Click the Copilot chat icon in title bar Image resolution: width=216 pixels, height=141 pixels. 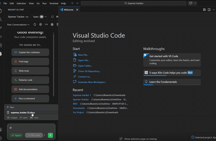pos(191,3)
